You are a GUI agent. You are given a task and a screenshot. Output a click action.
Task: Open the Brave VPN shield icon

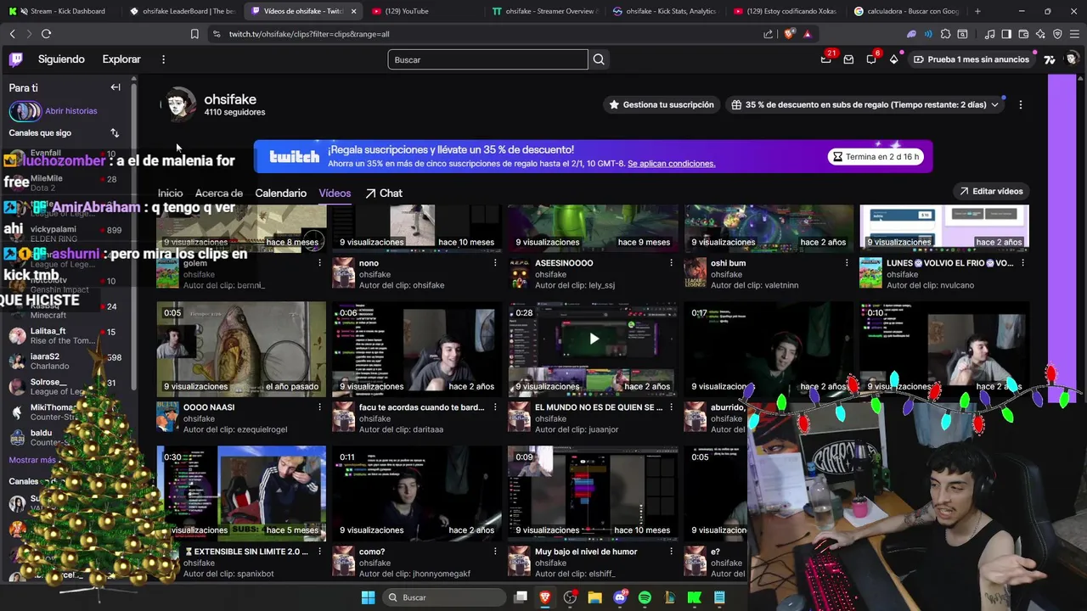click(x=1057, y=34)
